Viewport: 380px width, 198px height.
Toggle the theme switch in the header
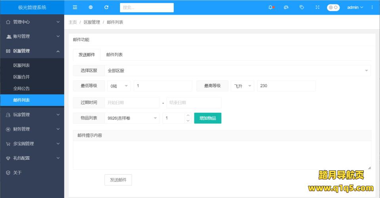point(333,7)
